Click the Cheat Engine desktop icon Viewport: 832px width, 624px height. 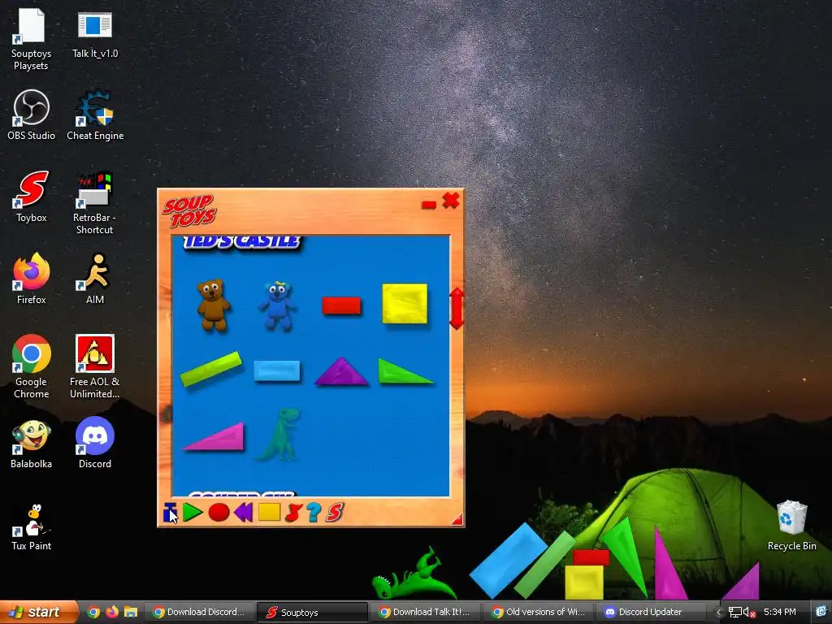point(95,115)
